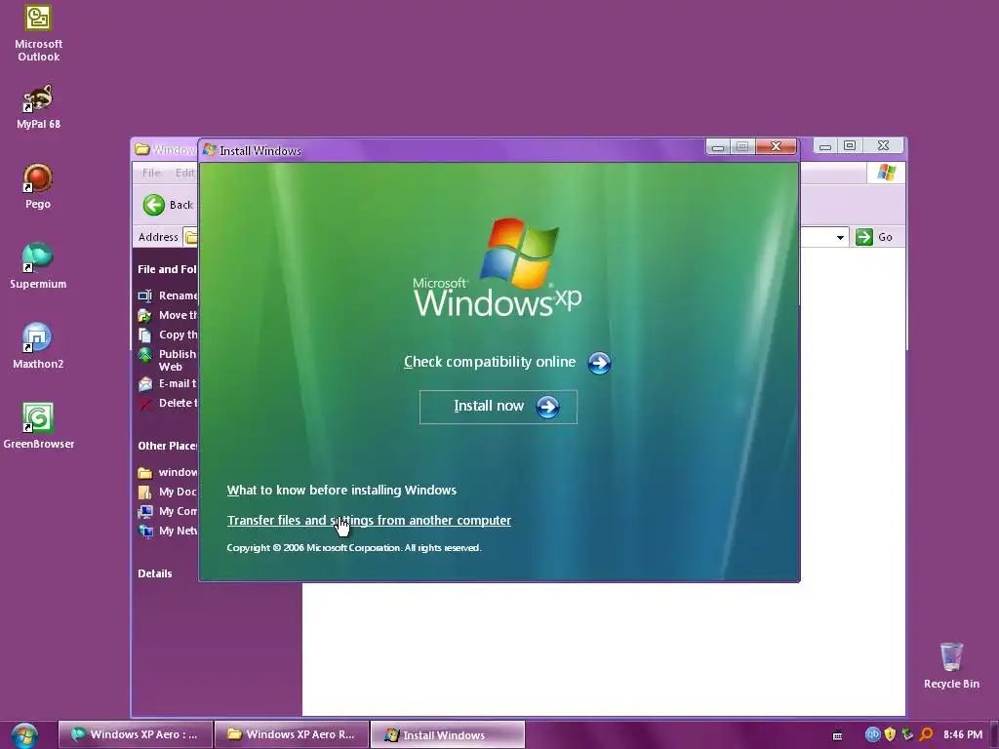Click the blue arrow on Install now
999x749 pixels.
(547, 407)
